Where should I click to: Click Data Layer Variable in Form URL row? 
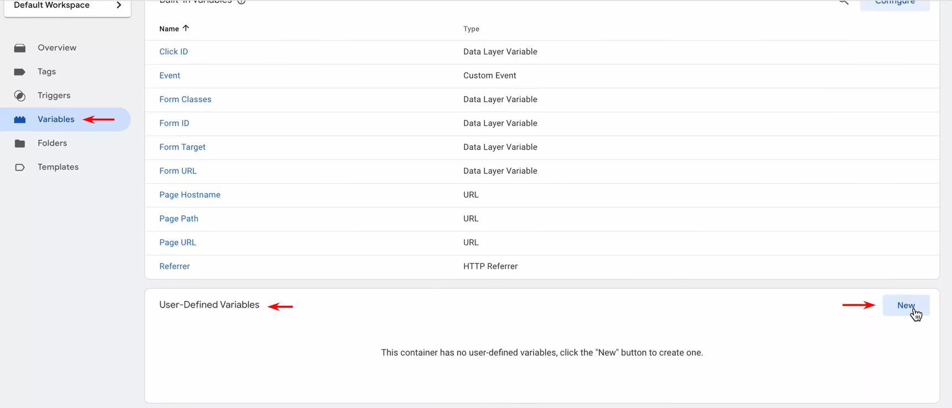pos(500,171)
